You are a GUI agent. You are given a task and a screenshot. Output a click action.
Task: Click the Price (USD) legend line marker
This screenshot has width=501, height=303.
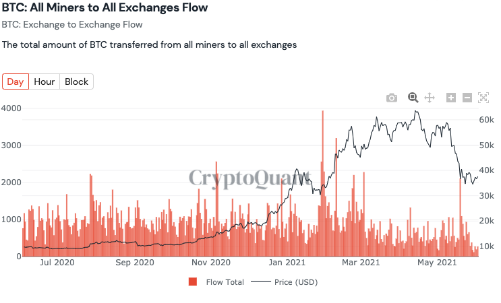(x=260, y=282)
